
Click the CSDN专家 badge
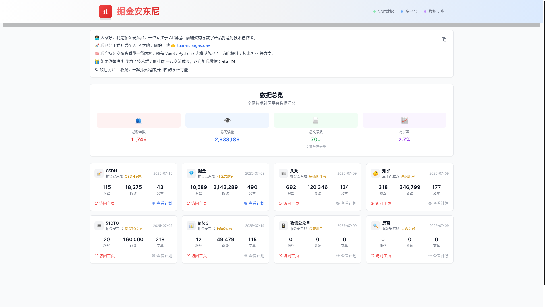tap(133, 177)
